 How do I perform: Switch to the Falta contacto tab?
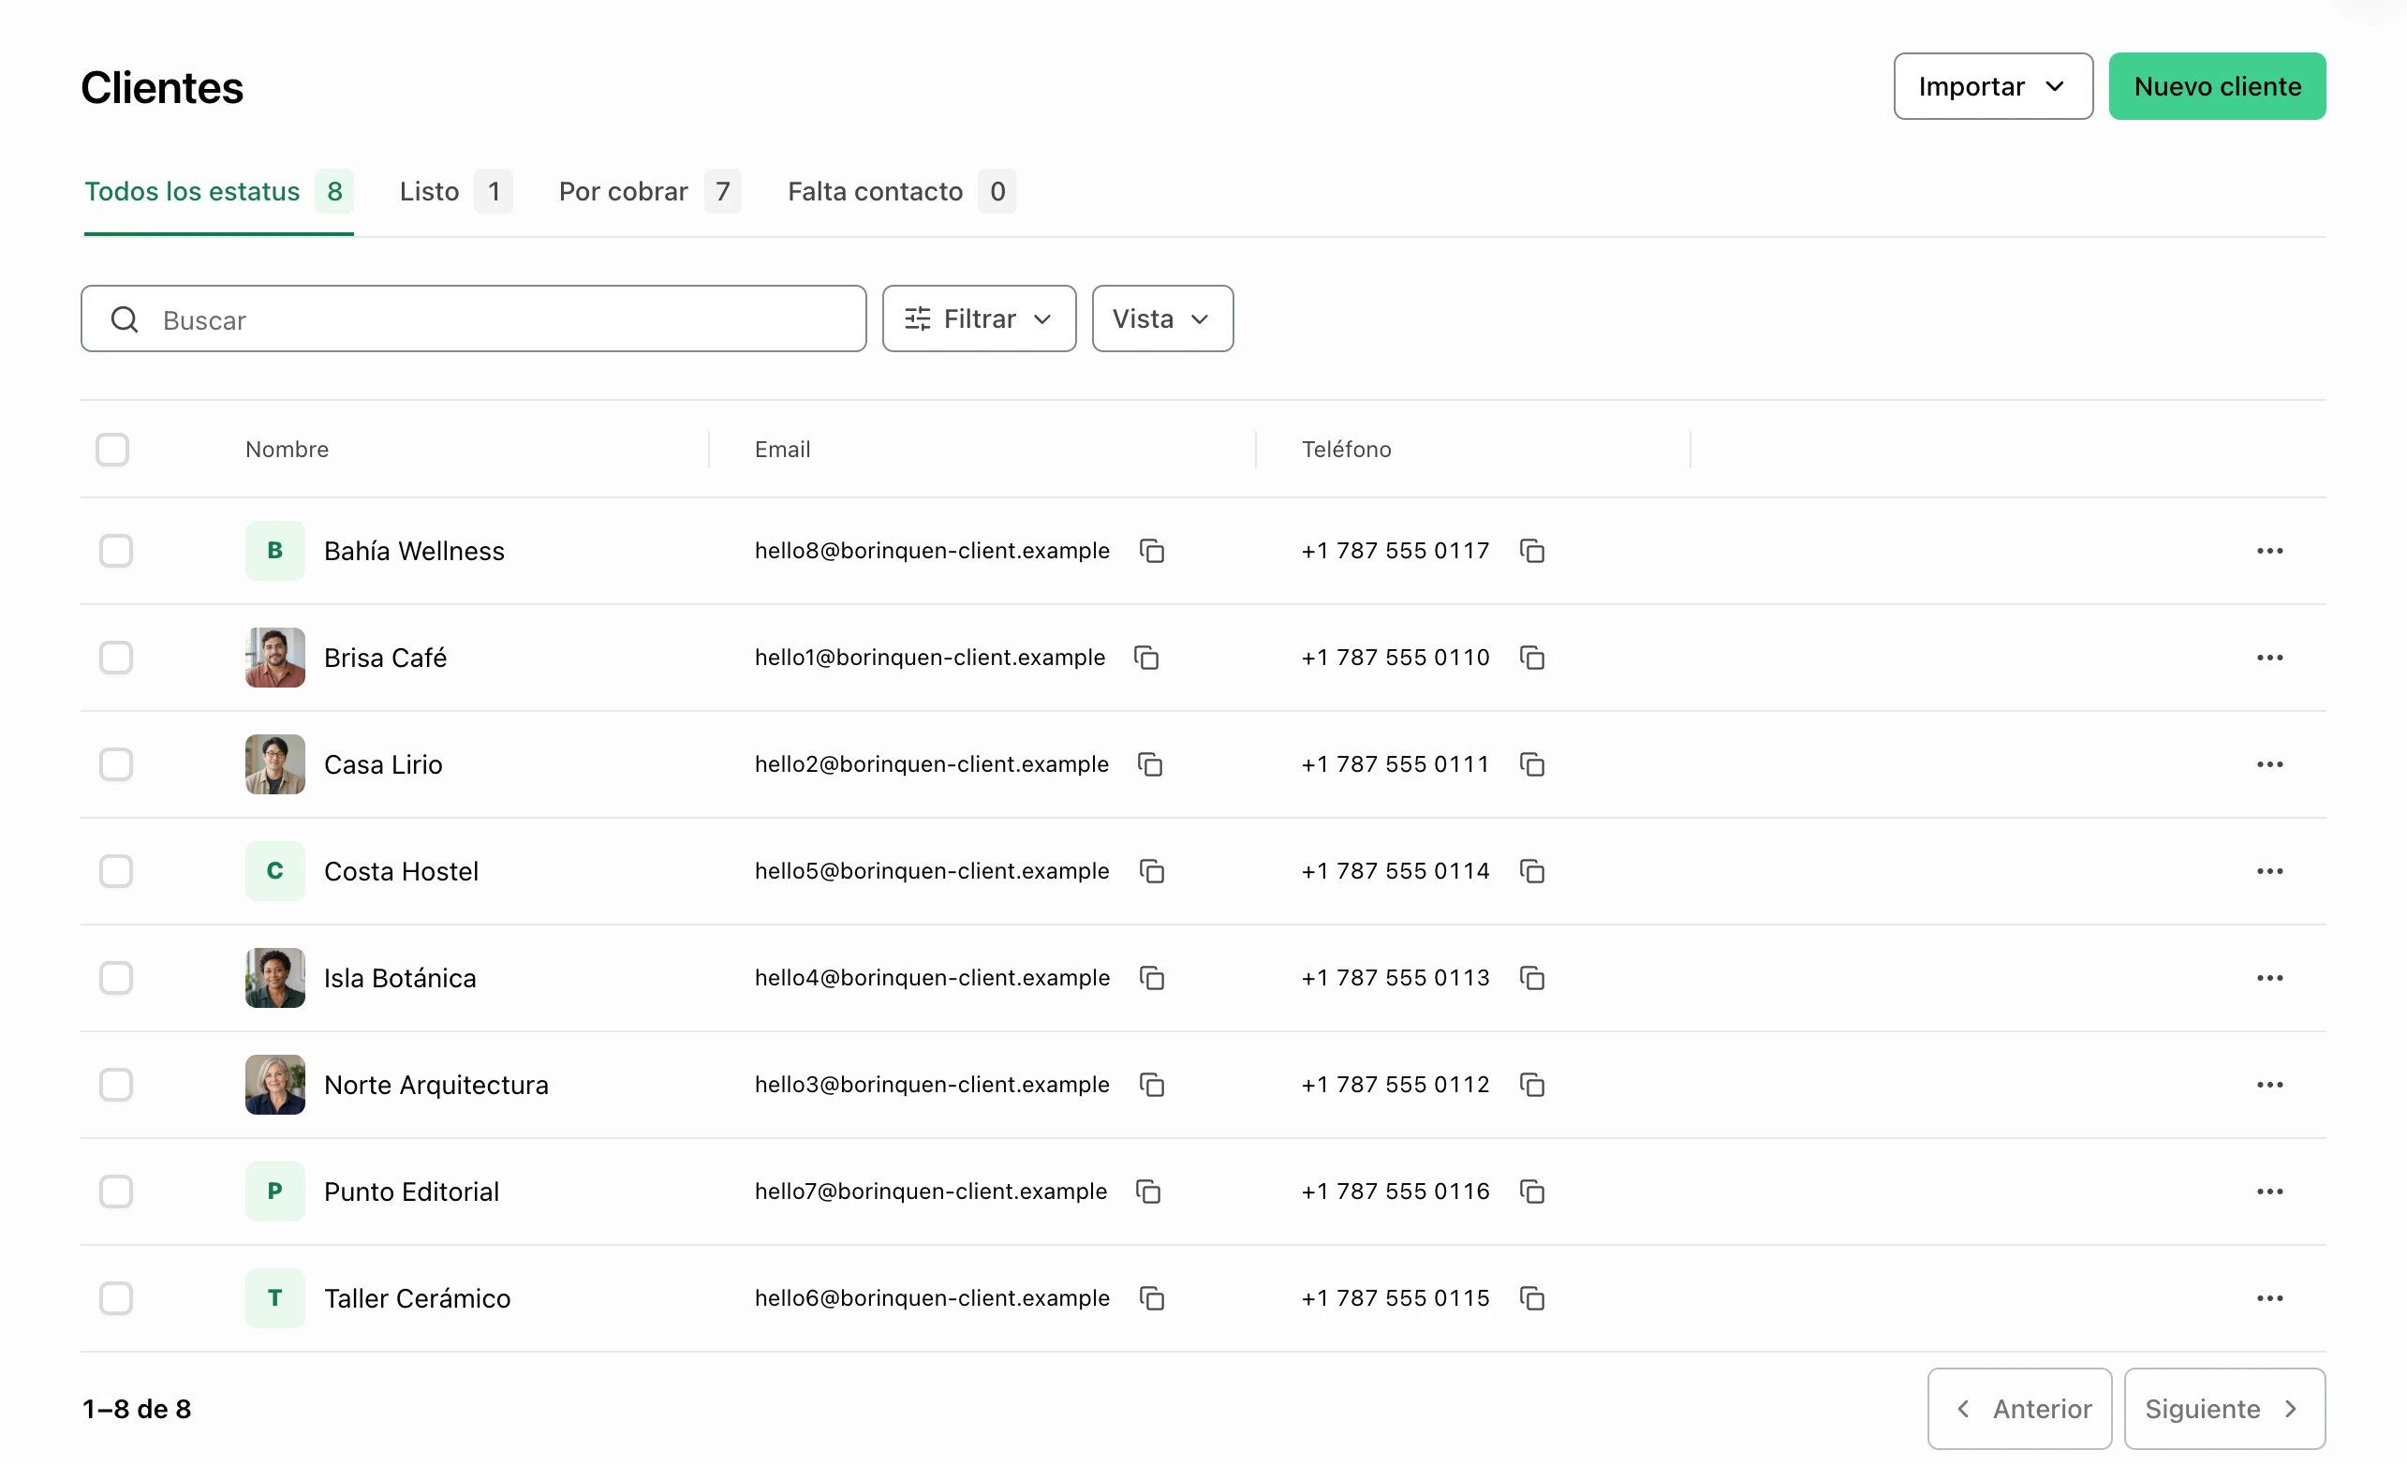pos(902,191)
